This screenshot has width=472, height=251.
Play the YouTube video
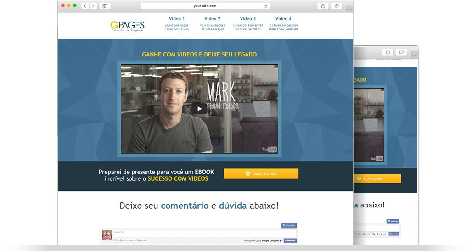[199, 109]
